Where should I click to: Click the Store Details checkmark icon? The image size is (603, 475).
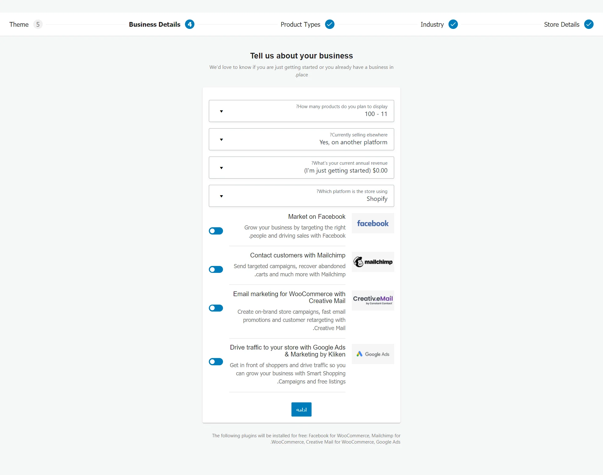tap(590, 24)
